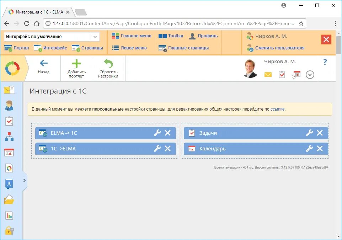Open Левое меню configuration
This screenshot has height=240, width=342.
(x=129, y=48)
